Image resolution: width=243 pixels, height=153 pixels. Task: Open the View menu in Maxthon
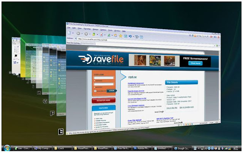tap(79, 28)
